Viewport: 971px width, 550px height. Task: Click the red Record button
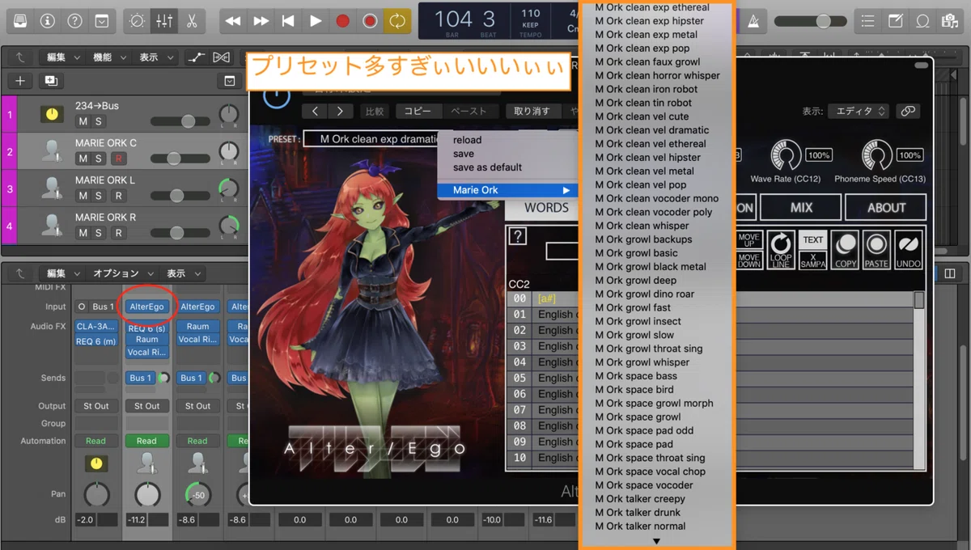click(x=342, y=21)
